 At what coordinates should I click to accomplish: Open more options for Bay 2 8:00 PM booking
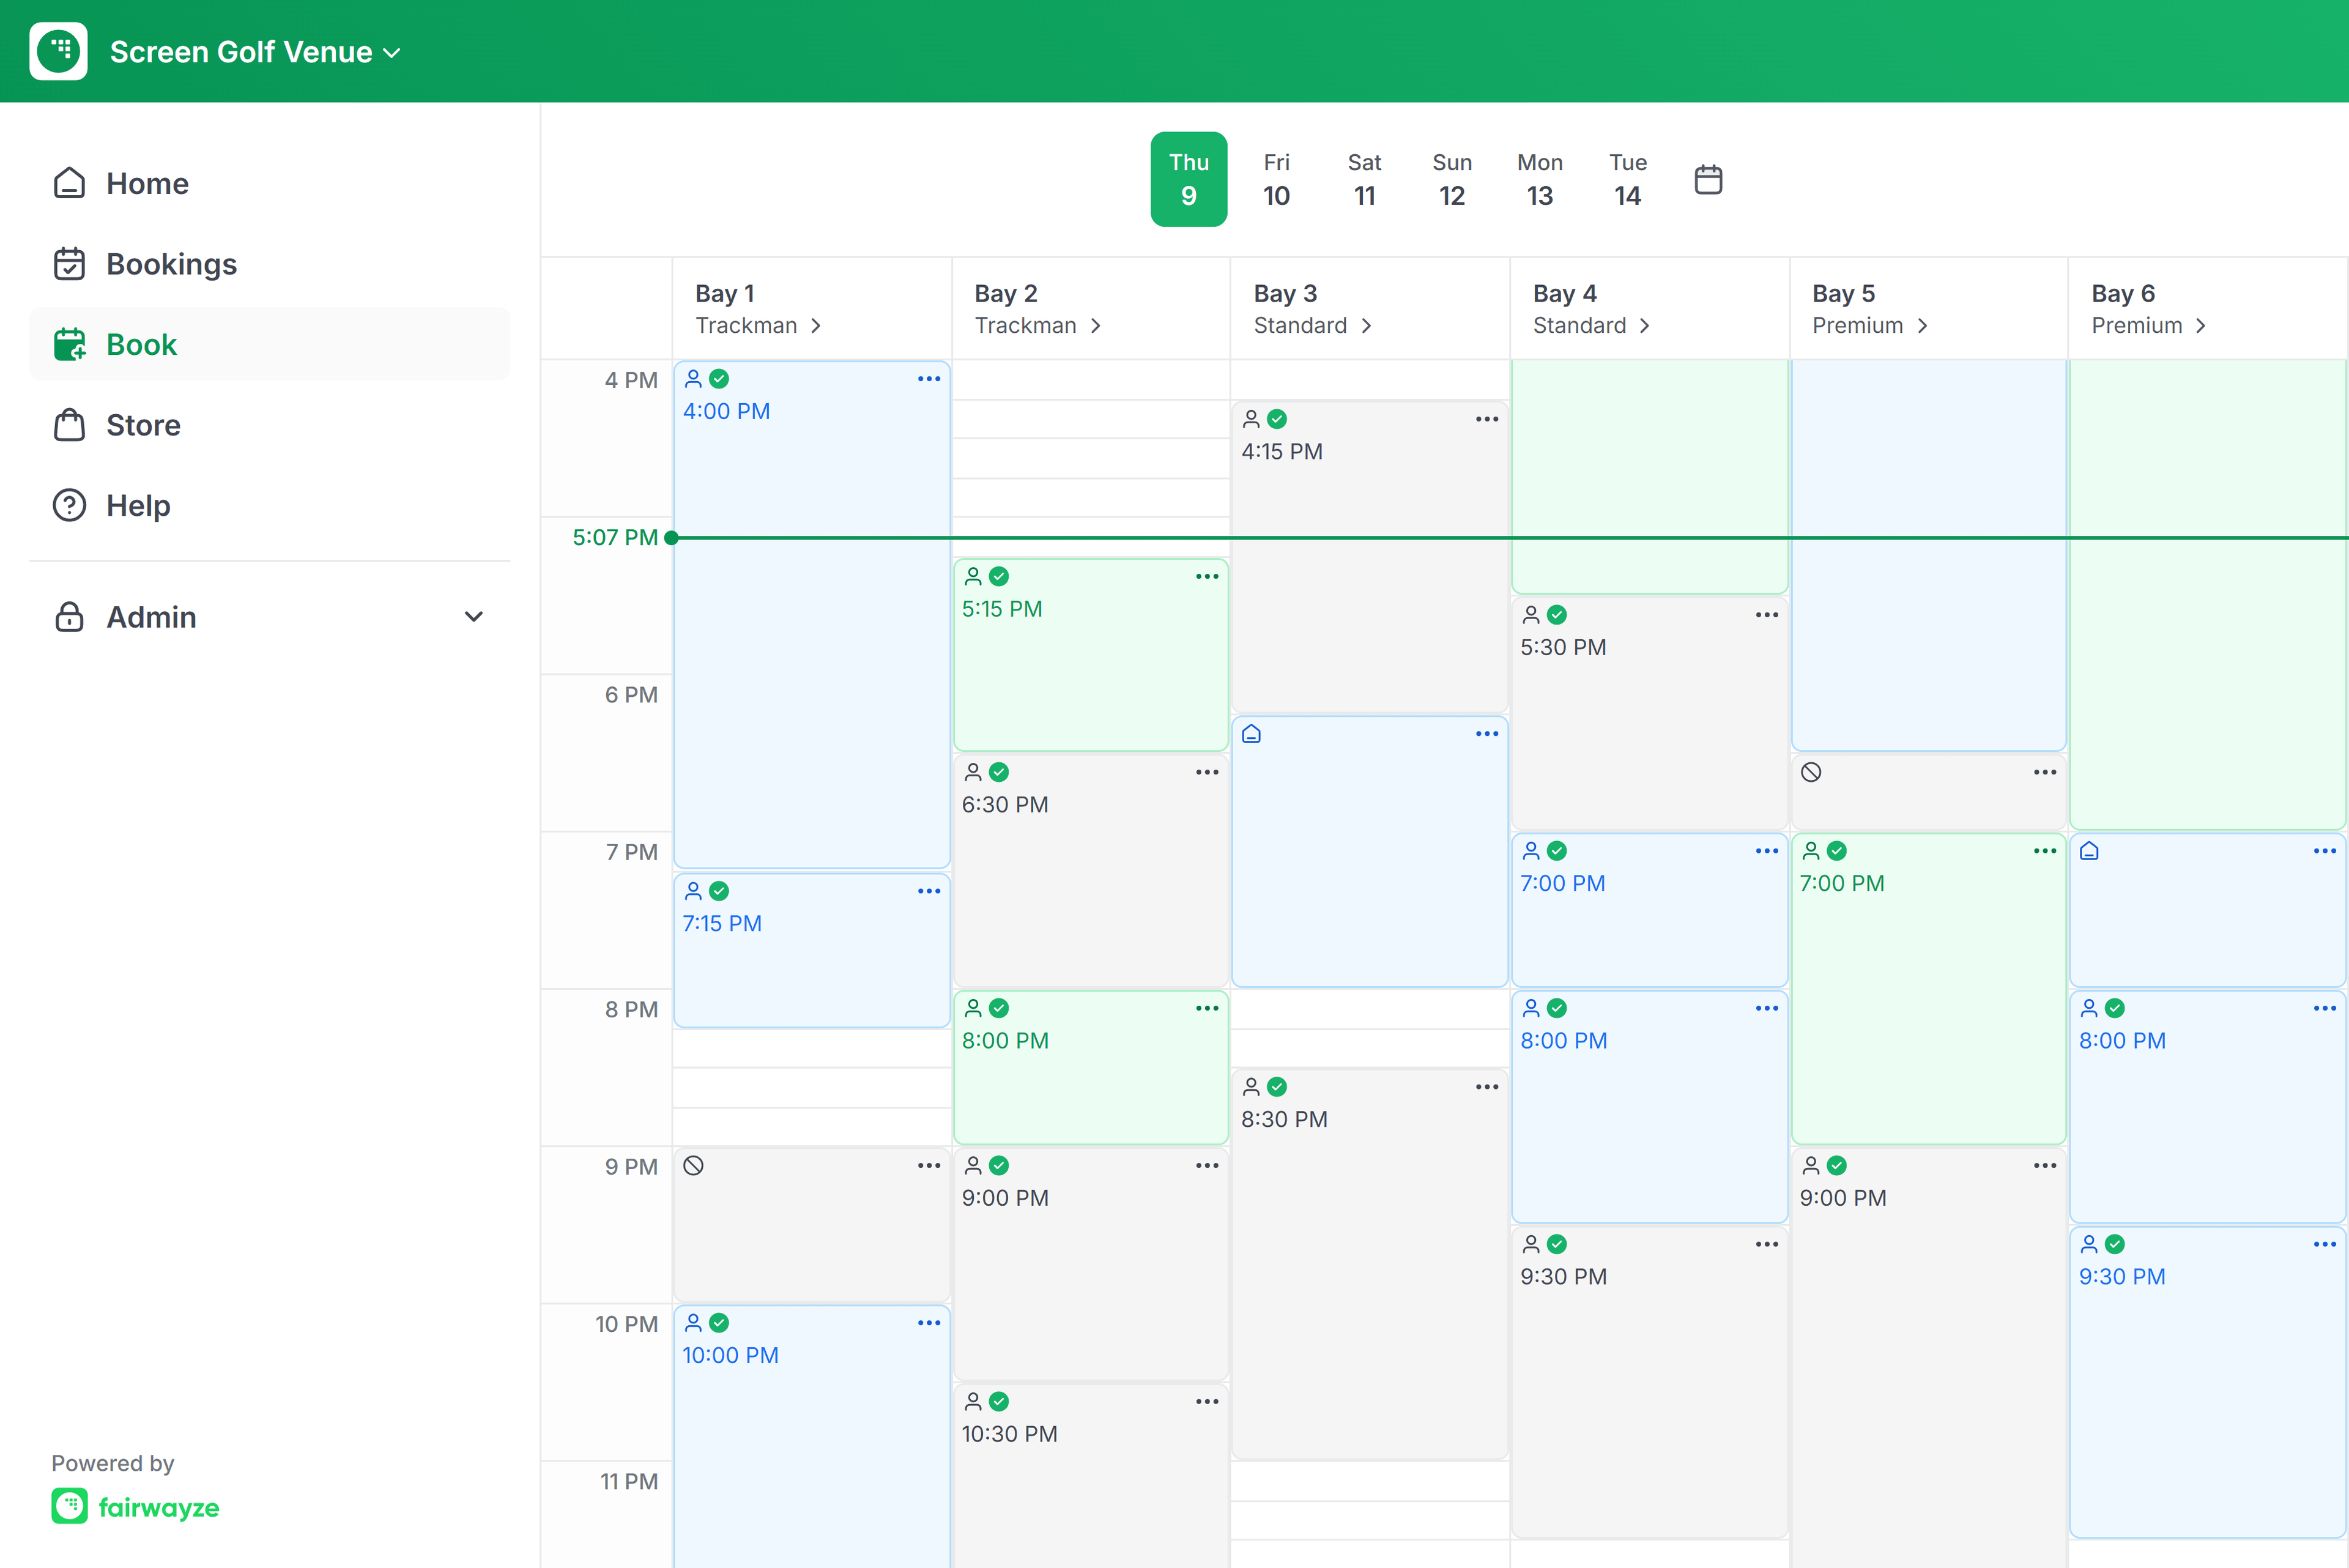(1207, 1008)
